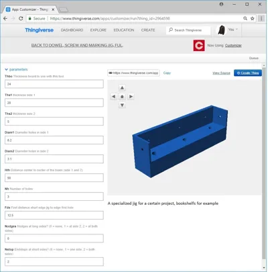This screenshot has width=268, height=272.
Task: Click the browser Forward arrow
Action: tap(13, 19)
